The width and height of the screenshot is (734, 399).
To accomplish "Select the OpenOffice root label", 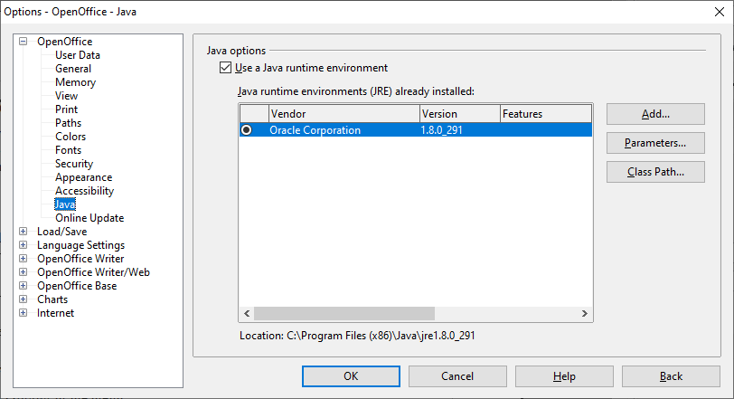I will [x=65, y=42].
